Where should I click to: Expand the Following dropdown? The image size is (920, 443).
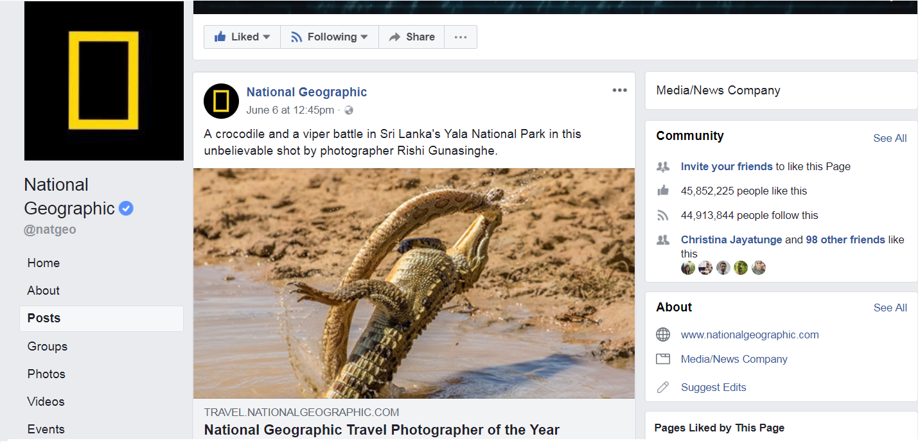coord(330,37)
